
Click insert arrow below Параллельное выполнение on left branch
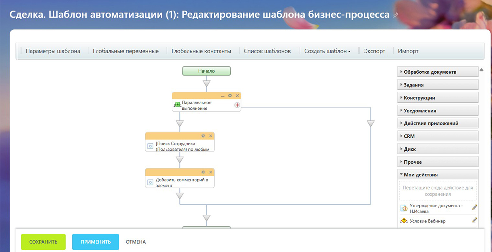(180, 124)
